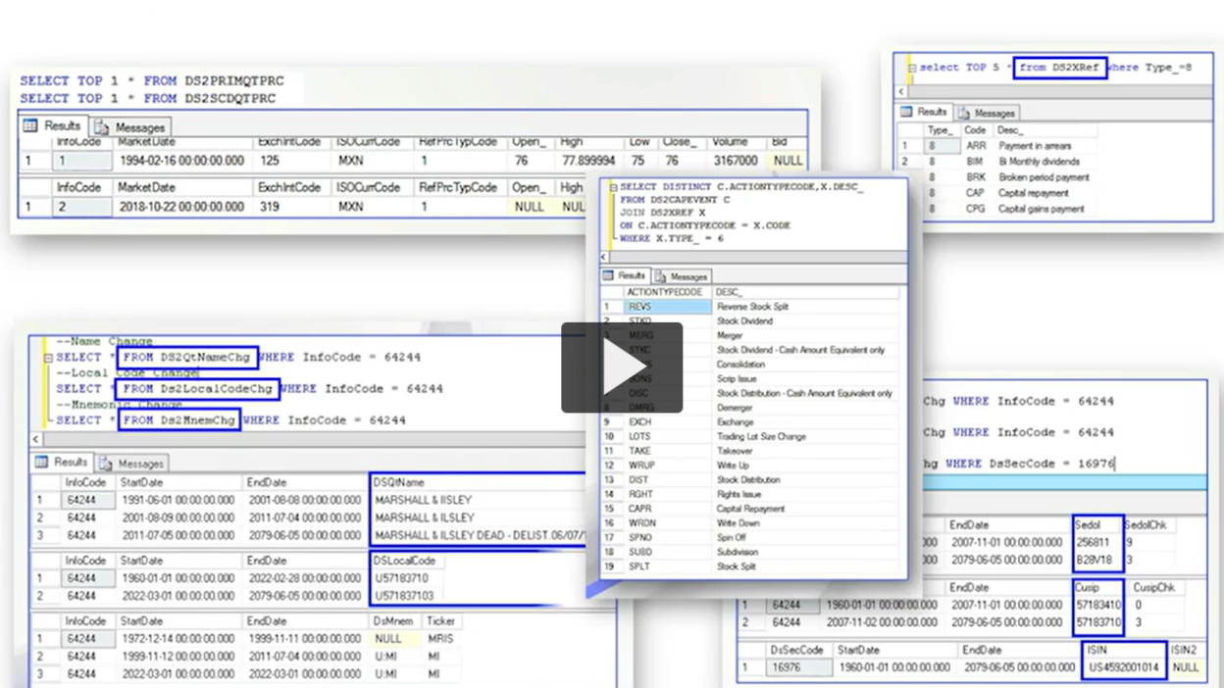Image resolution: width=1224 pixels, height=688 pixels.
Task: Click the scroll-left arrow below the DS2XRef query
Action: [902, 91]
